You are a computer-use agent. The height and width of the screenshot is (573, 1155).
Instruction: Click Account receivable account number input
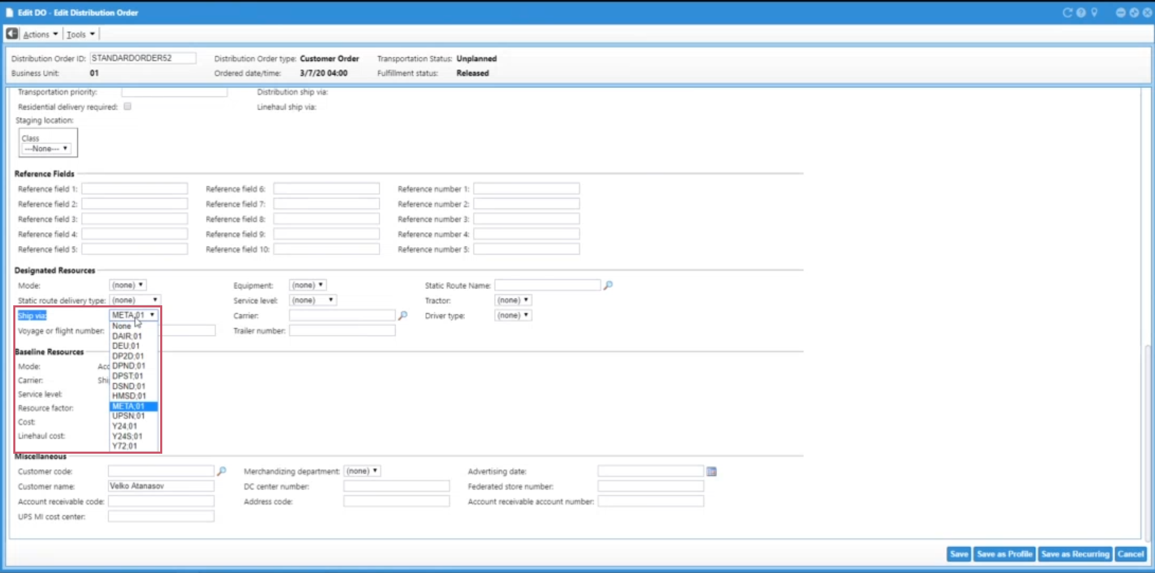coord(651,501)
